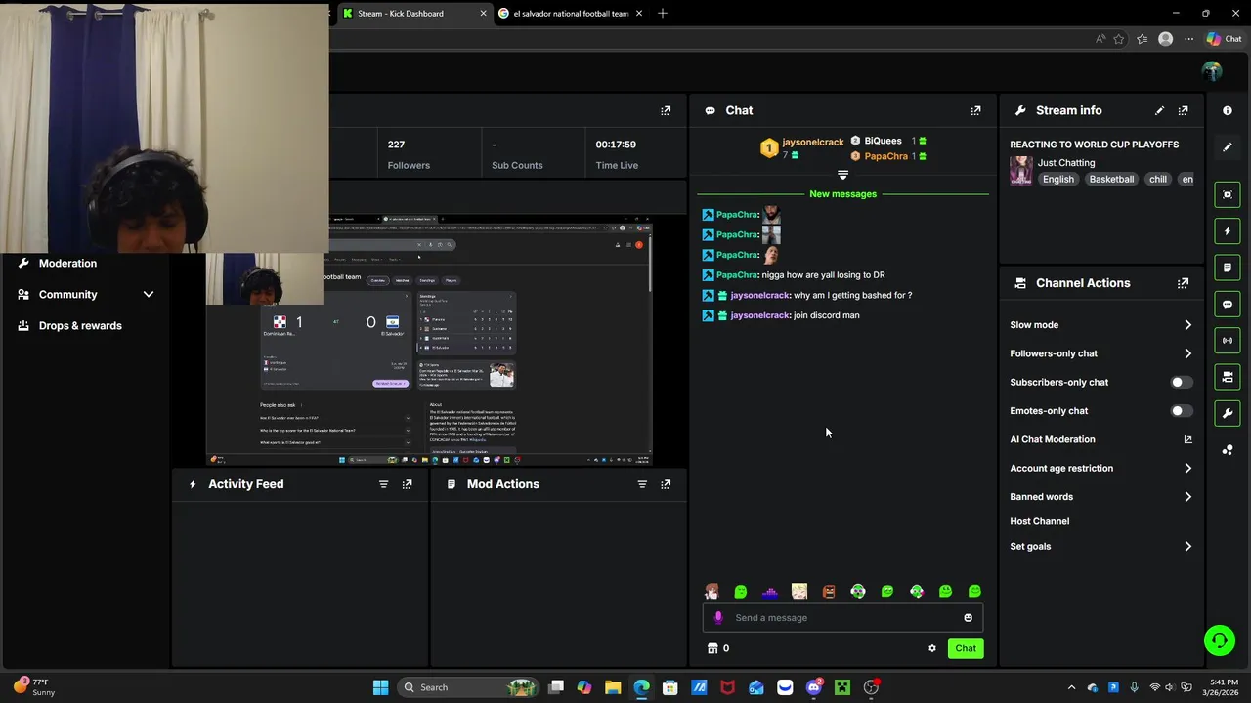Toggle the mod actions document icon in sidebar
This screenshot has height=703, width=1251.
(1228, 268)
